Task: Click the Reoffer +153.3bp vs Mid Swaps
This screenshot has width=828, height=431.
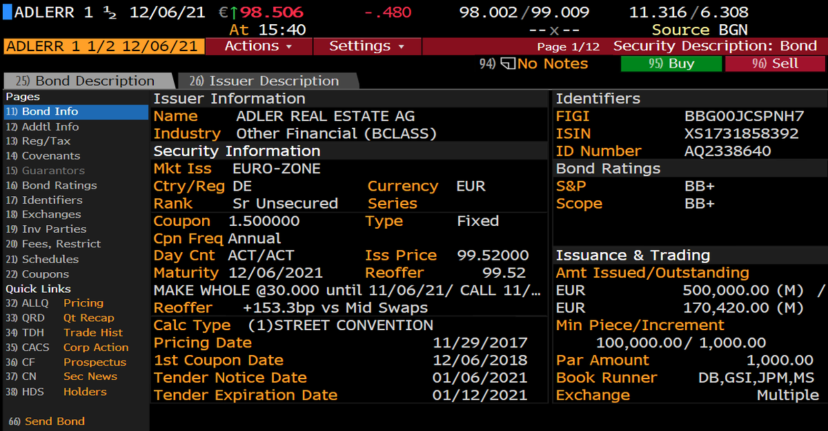Action: click(x=335, y=308)
